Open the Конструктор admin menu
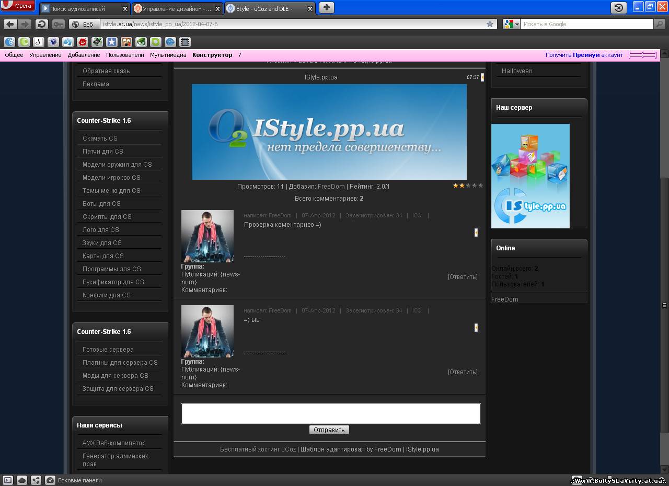Viewport: 669px width, 486px height. click(212, 55)
